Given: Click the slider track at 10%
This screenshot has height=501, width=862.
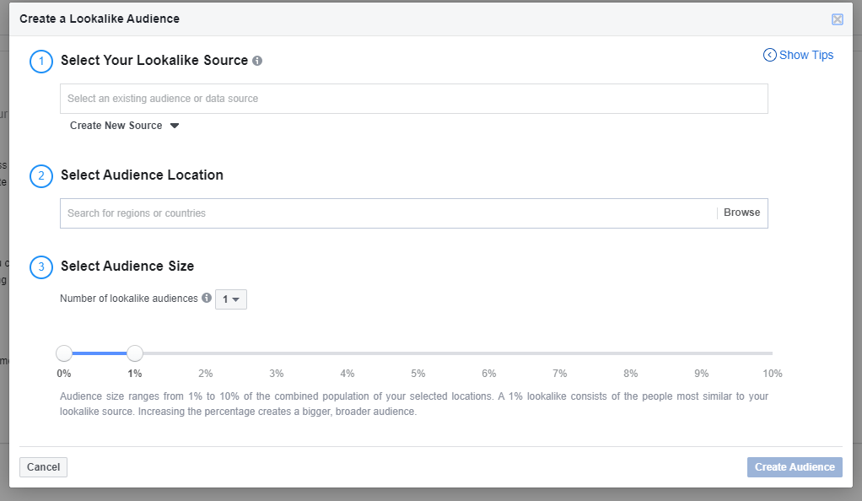Looking at the screenshot, I should 771,353.
